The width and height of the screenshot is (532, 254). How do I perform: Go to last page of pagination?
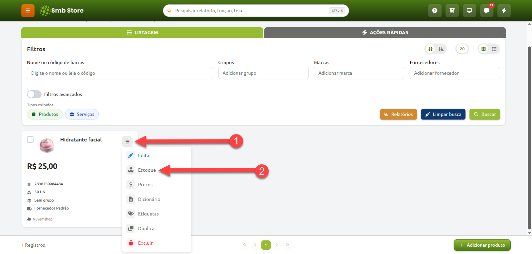pyautogui.click(x=287, y=245)
